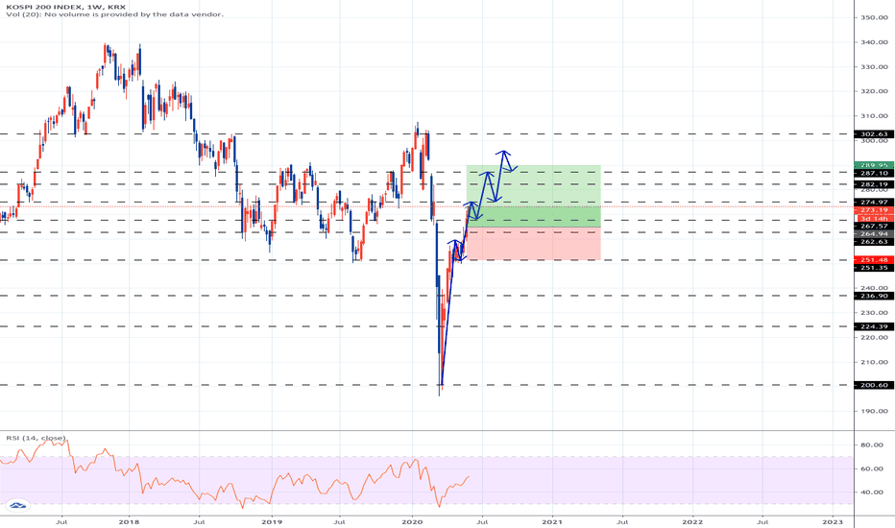Select the 200.60 price level label
This screenshot has width=895, height=528.
coord(874,385)
